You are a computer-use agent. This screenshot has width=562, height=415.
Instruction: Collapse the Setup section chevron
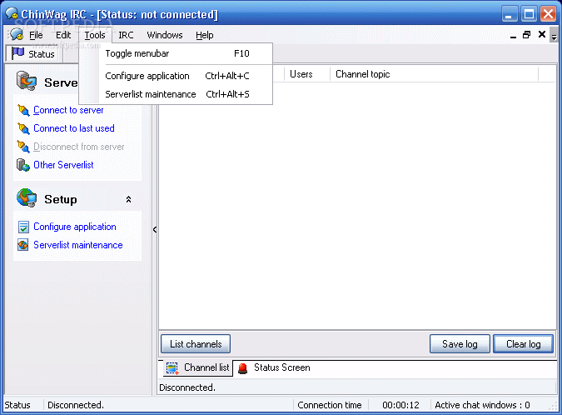[128, 199]
